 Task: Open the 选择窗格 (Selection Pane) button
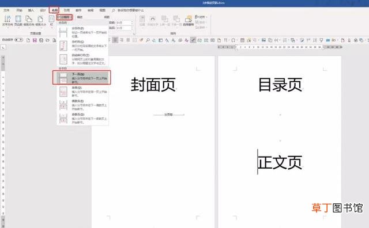[189, 21]
